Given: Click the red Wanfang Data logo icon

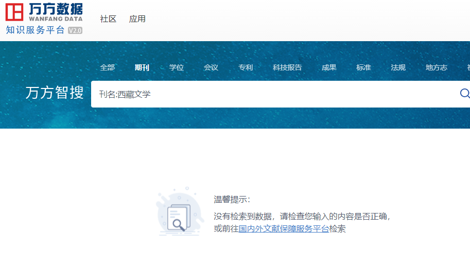Looking at the screenshot, I should tap(15, 12).
